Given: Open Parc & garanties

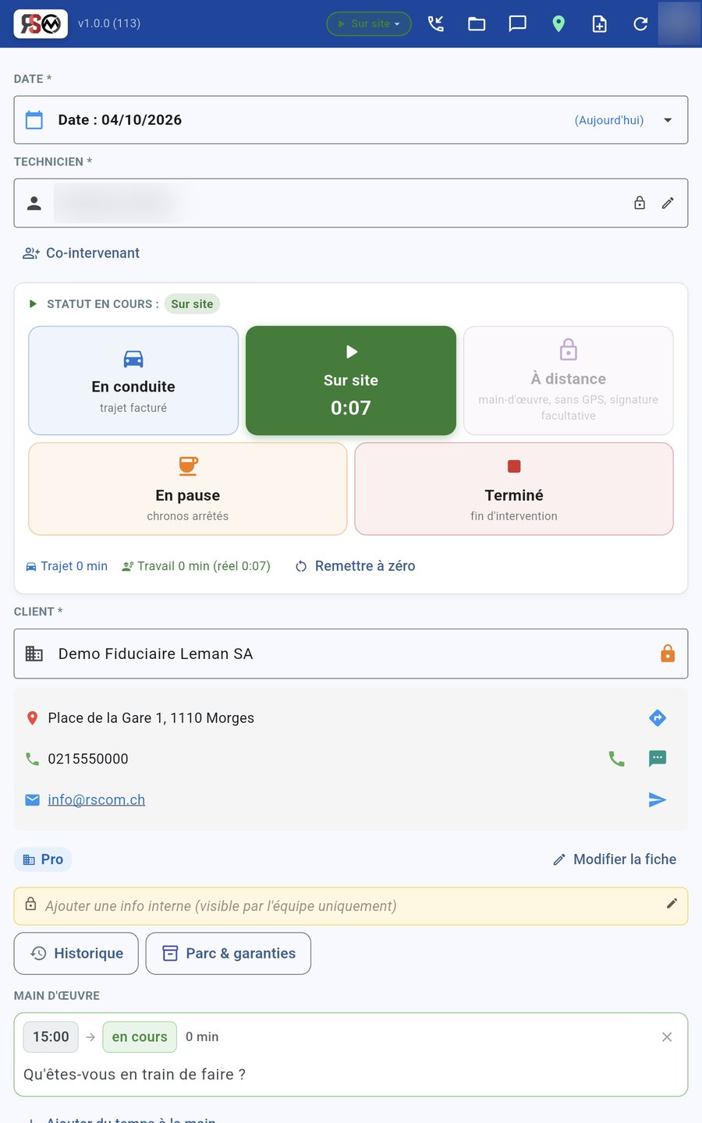Looking at the screenshot, I should pyautogui.click(x=229, y=954).
